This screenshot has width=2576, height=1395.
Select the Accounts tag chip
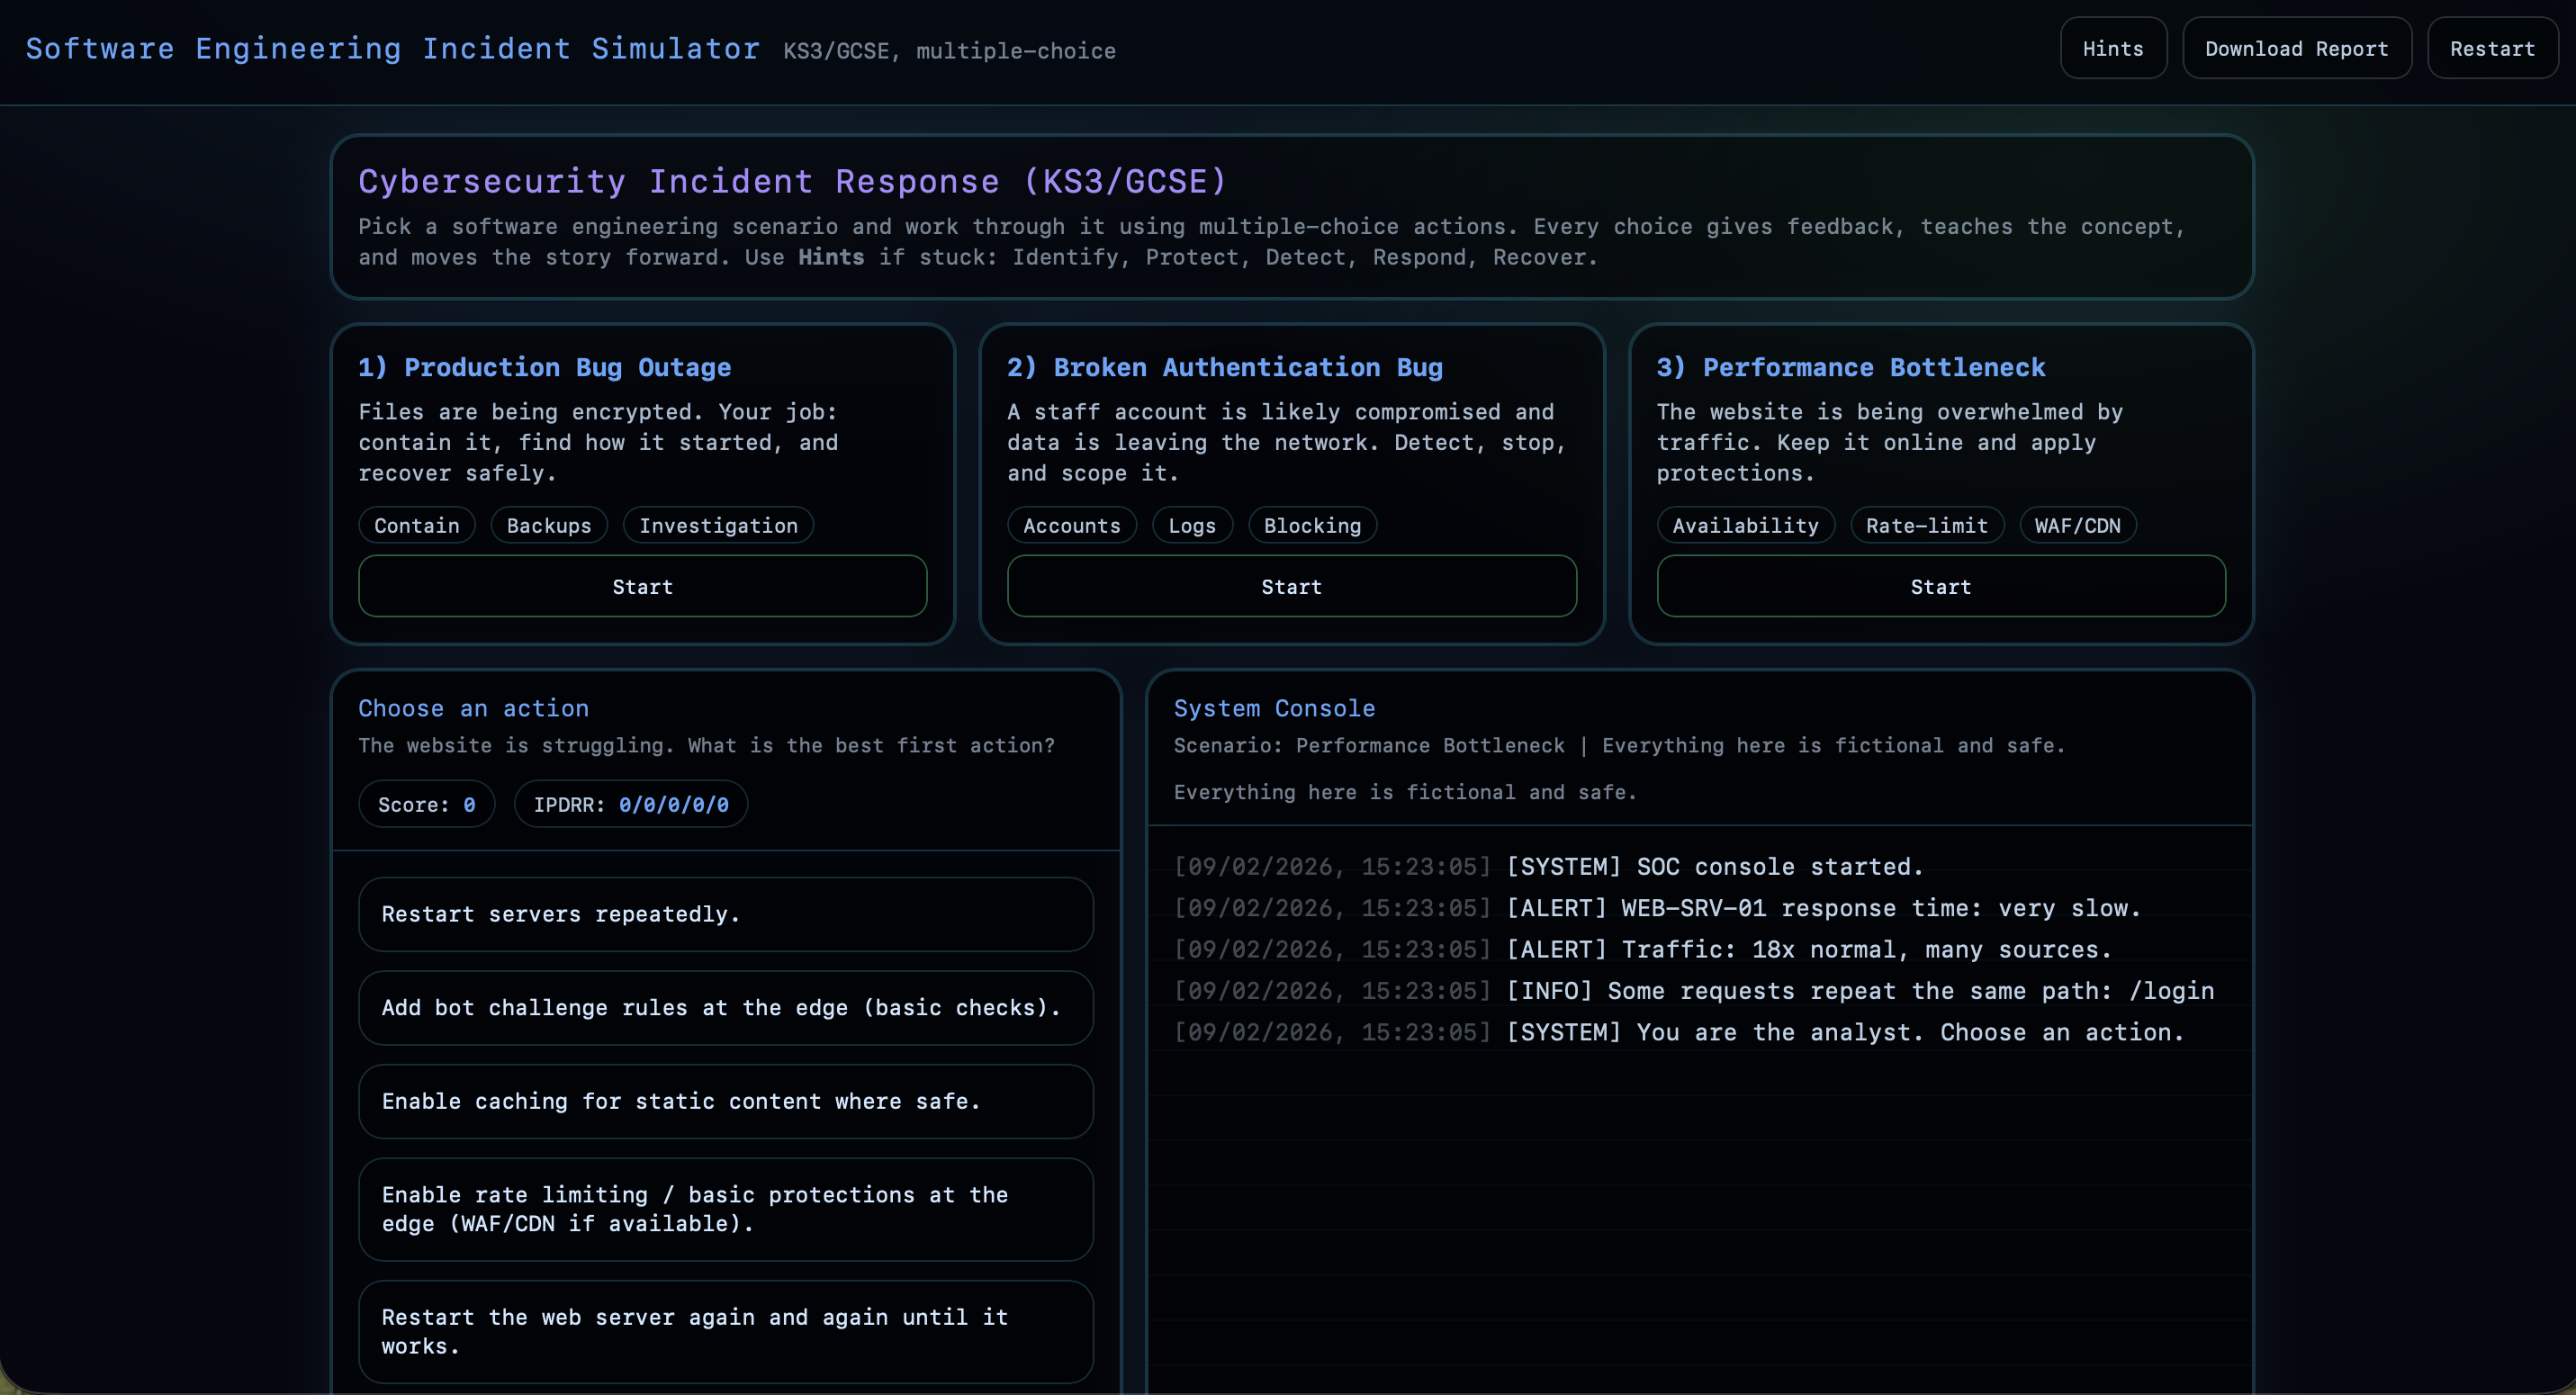click(1071, 525)
